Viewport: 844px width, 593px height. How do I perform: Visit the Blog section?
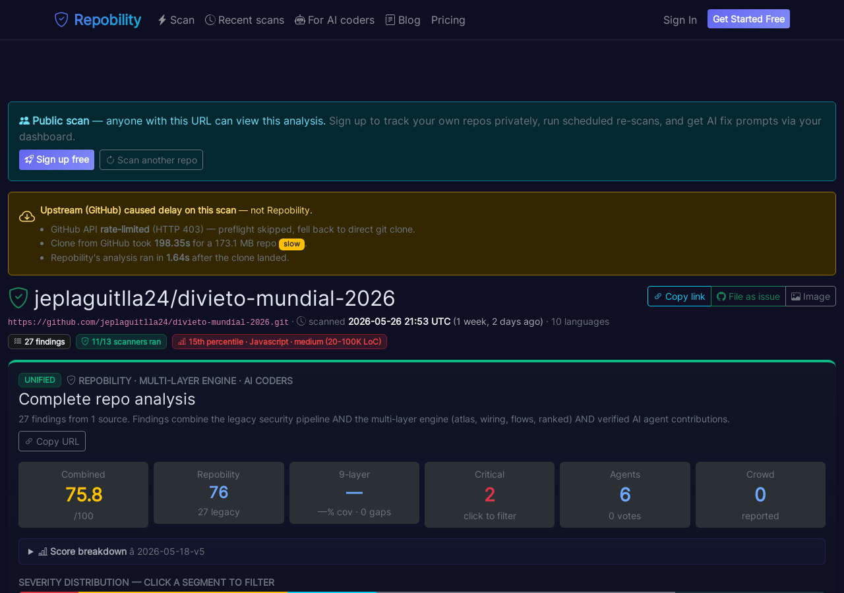point(403,20)
